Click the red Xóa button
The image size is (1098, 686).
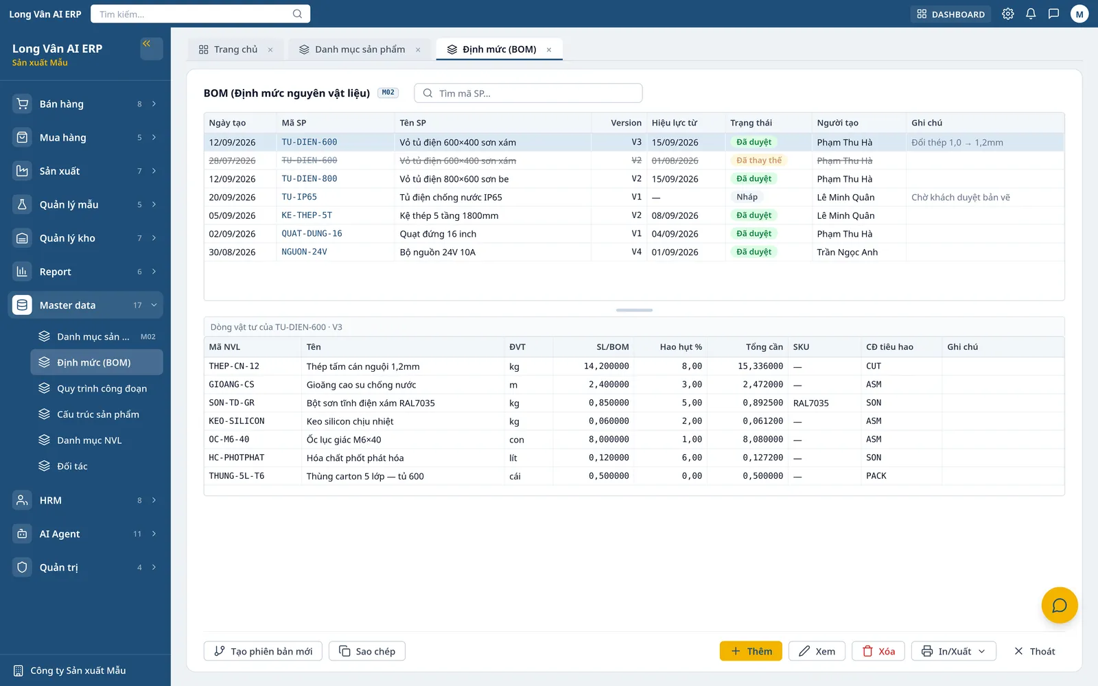[878, 651]
